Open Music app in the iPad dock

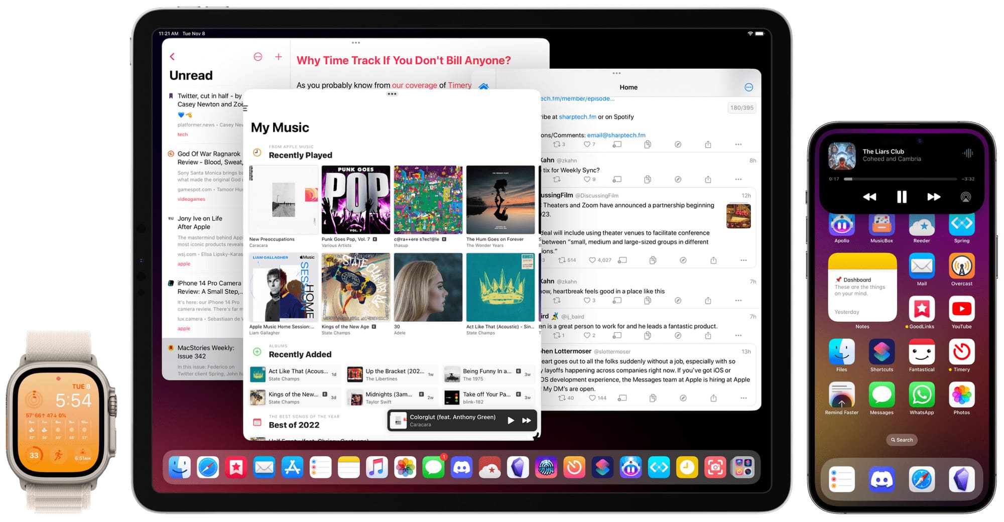(x=377, y=468)
